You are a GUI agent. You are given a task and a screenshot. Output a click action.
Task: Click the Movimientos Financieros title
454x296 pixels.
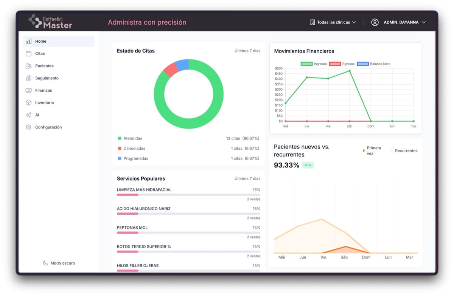coord(304,51)
